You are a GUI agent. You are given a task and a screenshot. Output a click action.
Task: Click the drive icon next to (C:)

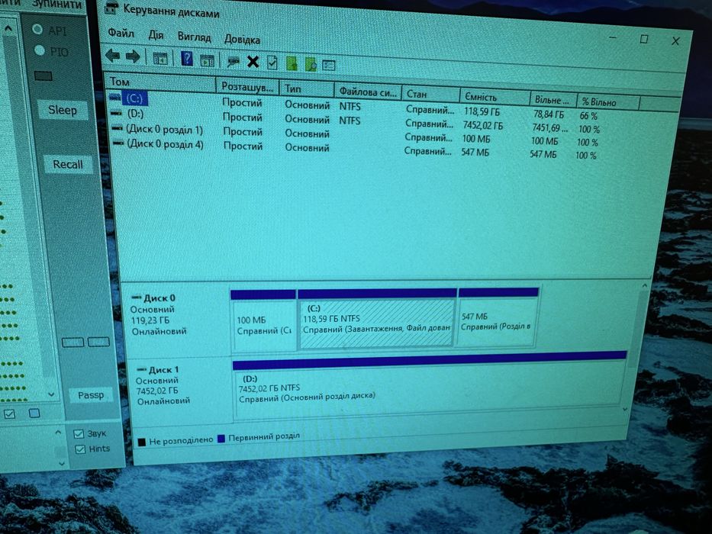point(115,97)
